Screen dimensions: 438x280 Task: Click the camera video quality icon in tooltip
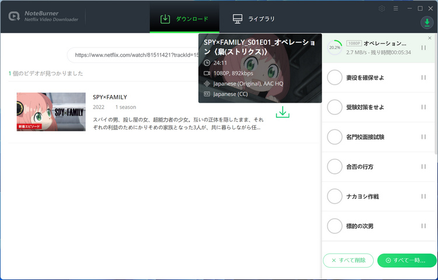[207, 73]
